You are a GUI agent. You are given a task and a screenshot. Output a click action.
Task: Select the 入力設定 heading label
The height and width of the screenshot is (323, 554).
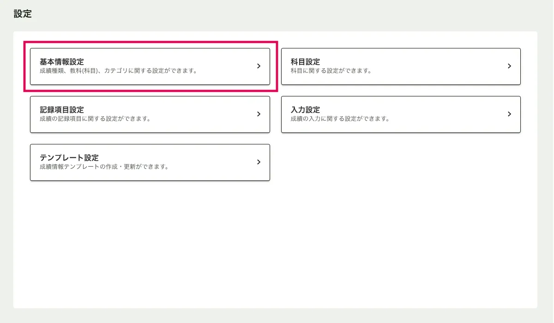305,110
